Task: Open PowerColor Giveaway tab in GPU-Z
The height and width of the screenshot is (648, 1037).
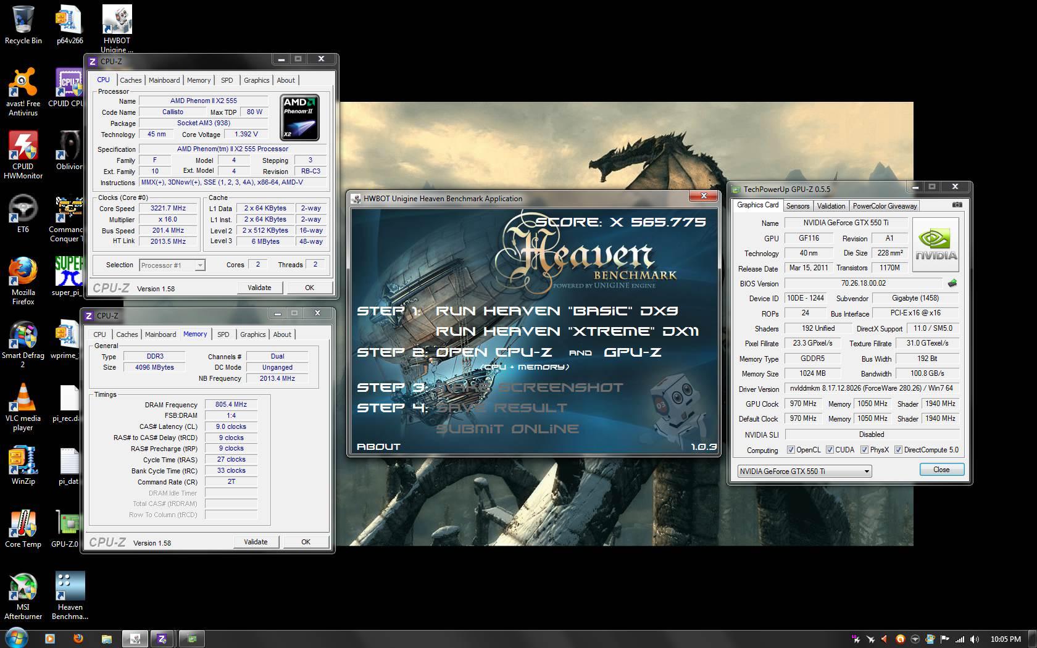Action: [x=885, y=206]
